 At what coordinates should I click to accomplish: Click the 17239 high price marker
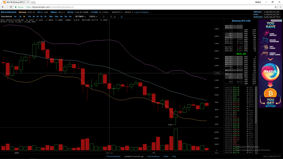tap(43, 42)
